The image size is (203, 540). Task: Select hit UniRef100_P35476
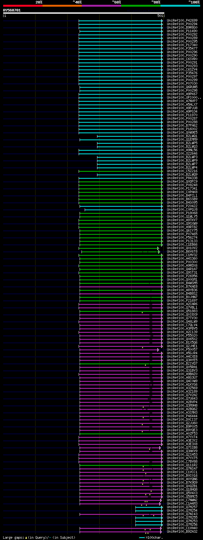tap(182, 73)
